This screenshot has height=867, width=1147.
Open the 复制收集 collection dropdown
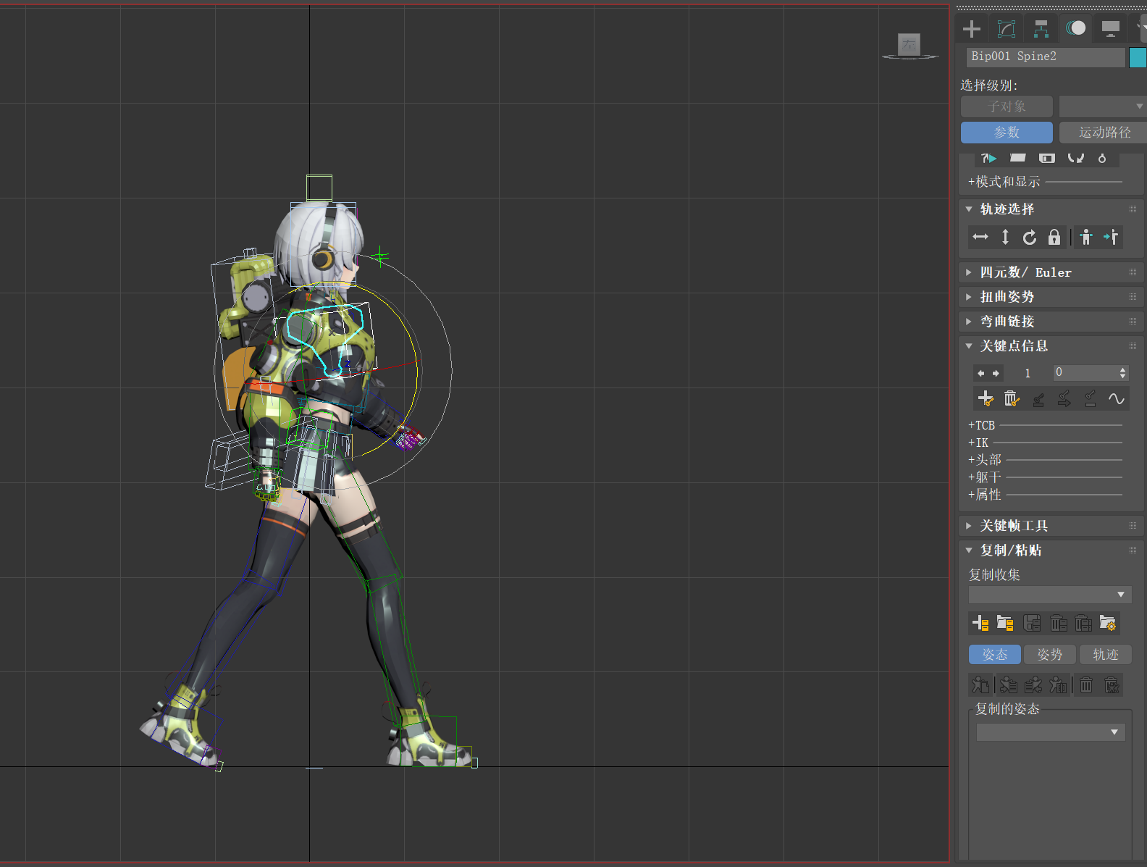[x=1049, y=595]
